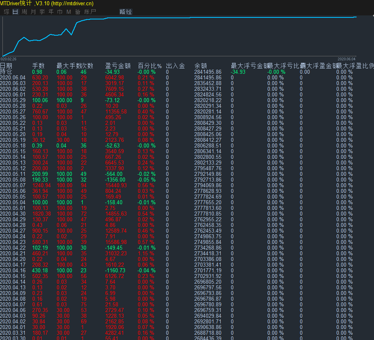Click the 百分比% column header
The height and width of the screenshot is (340, 374).
coord(150,66)
